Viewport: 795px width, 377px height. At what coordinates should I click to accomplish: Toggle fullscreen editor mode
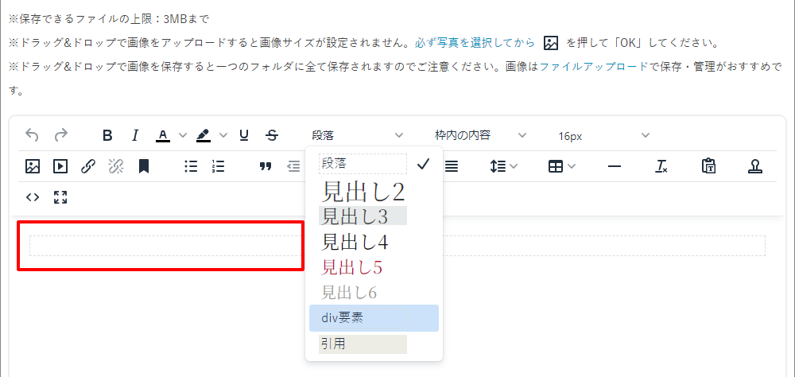(x=60, y=198)
